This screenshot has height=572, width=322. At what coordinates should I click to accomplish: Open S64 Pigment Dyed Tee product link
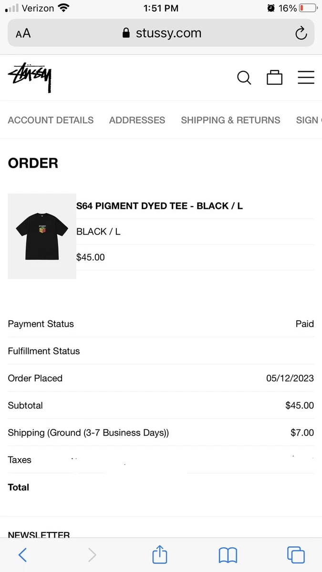click(159, 206)
